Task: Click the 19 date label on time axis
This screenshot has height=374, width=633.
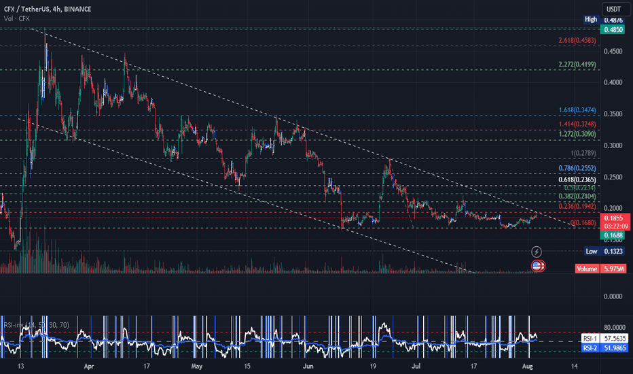Action: point(373,367)
